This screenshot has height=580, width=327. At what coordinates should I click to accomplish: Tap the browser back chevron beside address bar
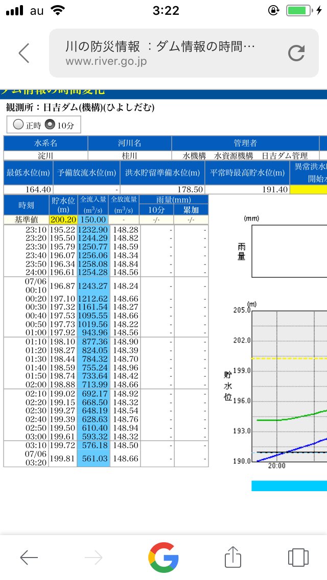pyautogui.click(x=24, y=53)
